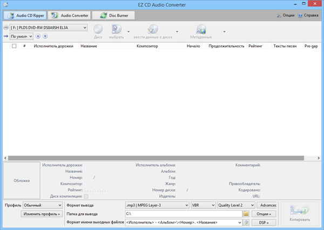Viewport: 324px width, 230px height.
Task: Open the Disc Burner tab
Action: pyautogui.click(x=114, y=16)
